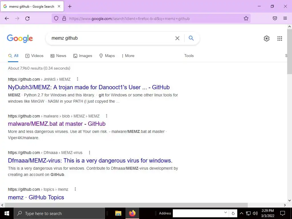The height and width of the screenshot is (219, 292).
Task: Click the github.com › topics › memz breadcrumb
Action: [x=38, y=189]
